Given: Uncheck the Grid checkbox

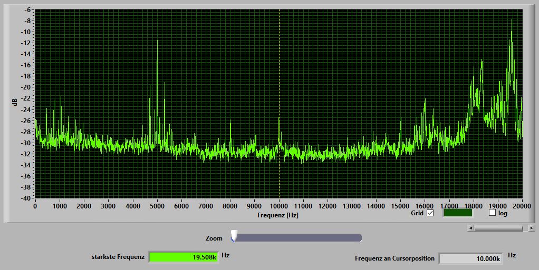Looking at the screenshot, I should (x=430, y=213).
